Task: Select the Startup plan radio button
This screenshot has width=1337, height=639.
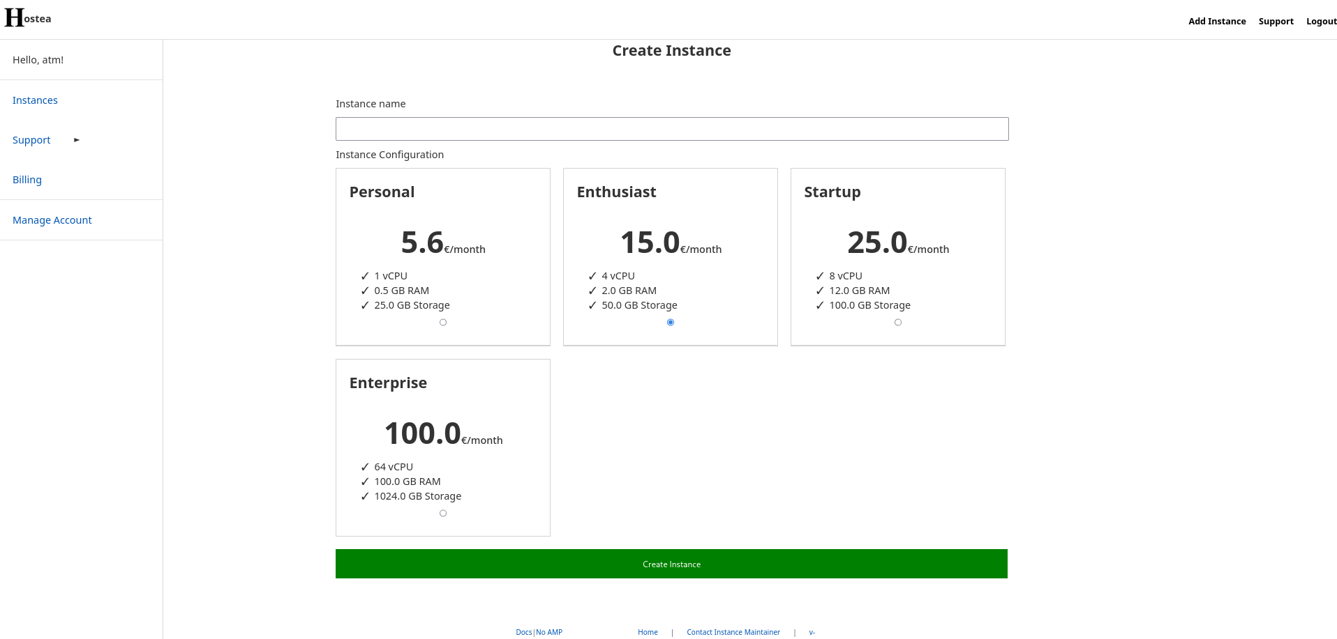Action: point(898,323)
